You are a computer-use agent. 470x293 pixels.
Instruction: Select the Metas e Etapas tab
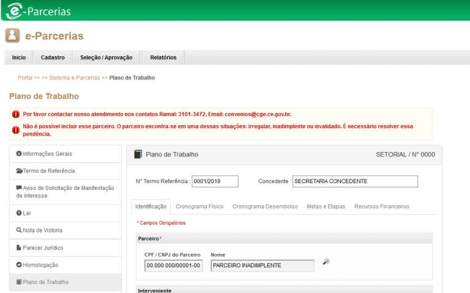click(x=326, y=206)
